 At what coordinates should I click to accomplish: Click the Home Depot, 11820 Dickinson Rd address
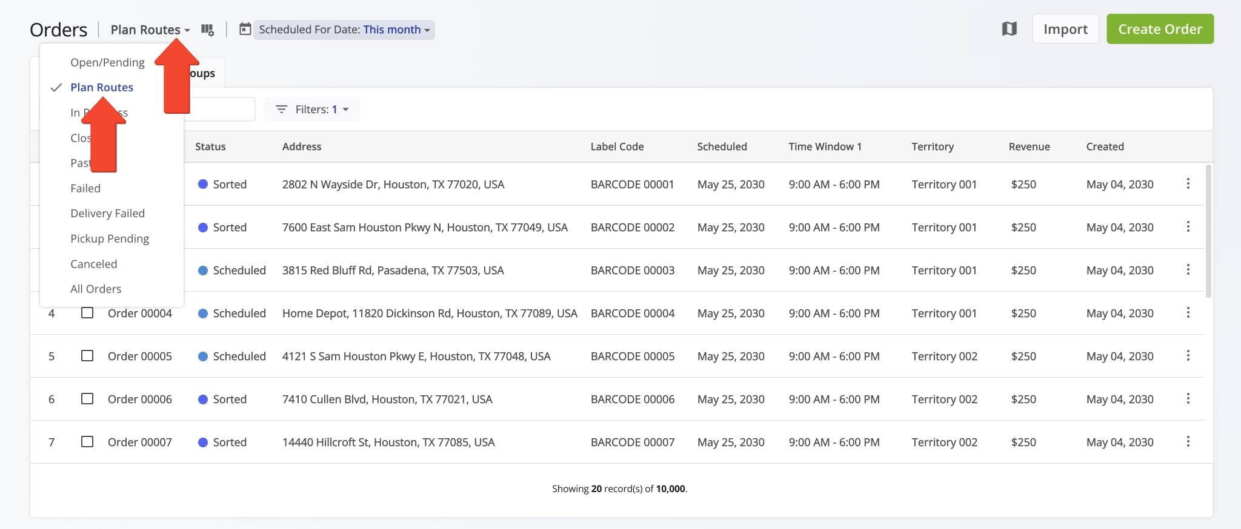click(430, 313)
